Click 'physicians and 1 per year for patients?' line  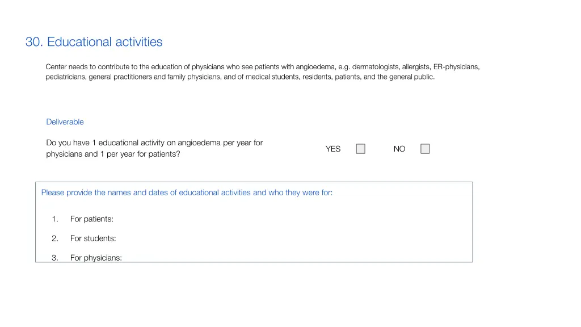pos(113,154)
